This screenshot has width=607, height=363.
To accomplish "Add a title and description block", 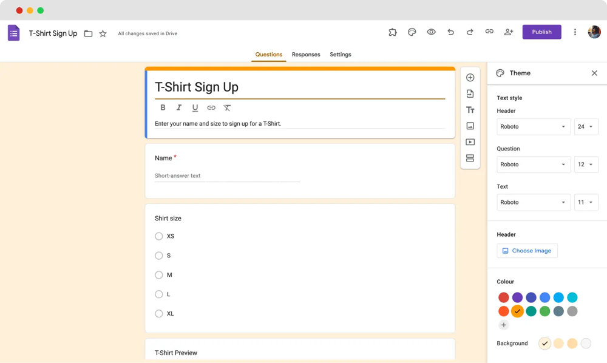I will coord(470,110).
